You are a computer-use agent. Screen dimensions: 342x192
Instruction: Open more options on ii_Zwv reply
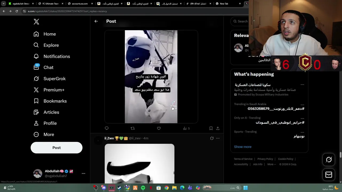pyautogui.click(x=218, y=138)
